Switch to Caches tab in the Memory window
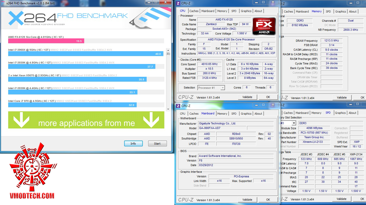 click(x=288, y=12)
